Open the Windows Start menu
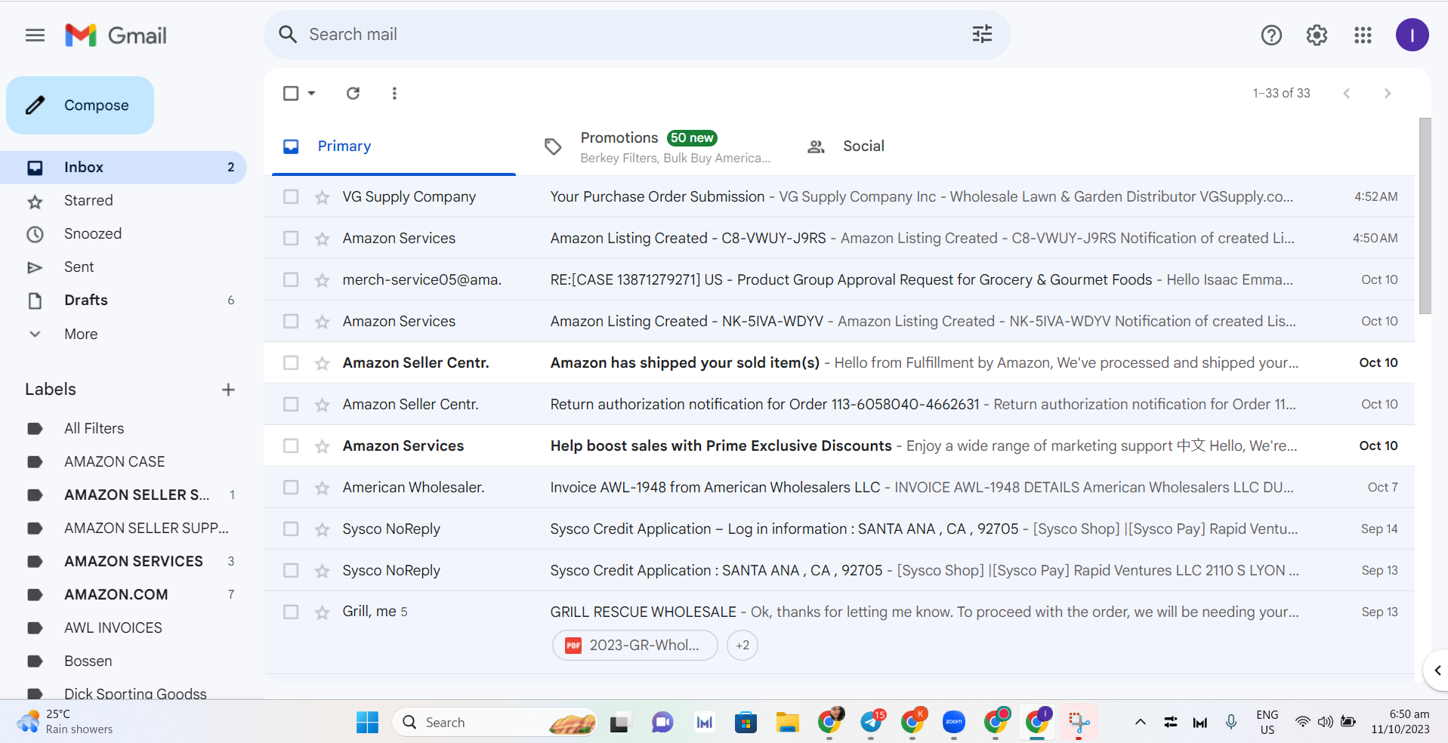Screen dimensions: 1448x743 pos(367,723)
